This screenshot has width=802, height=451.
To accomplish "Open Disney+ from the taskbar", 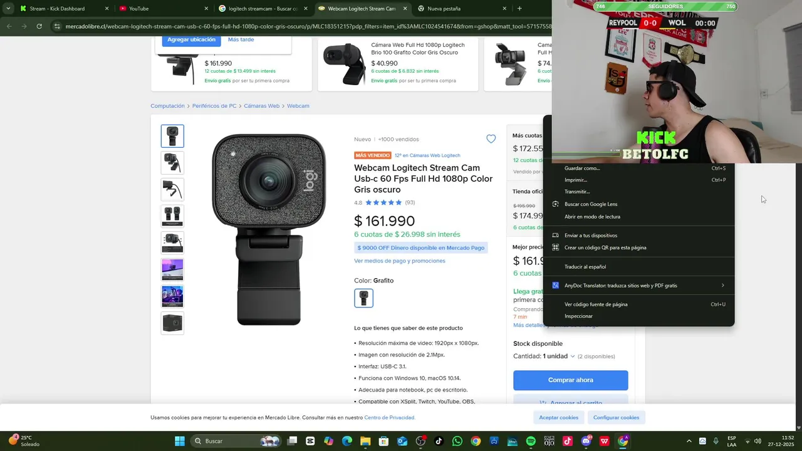I will coord(513,441).
